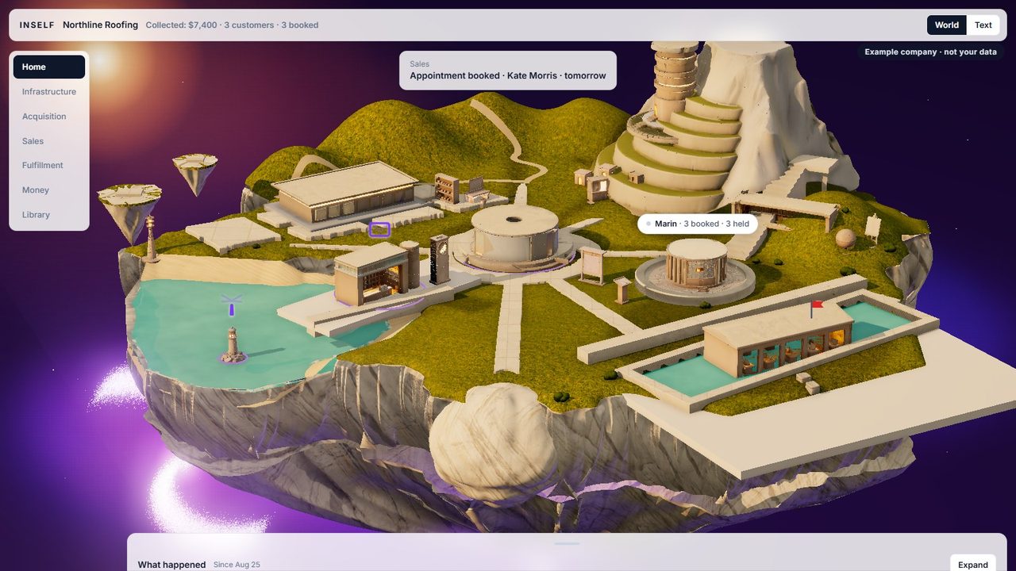The image size is (1016, 571).
Task: Click the Collected $7,400 summary text
Action: click(x=233, y=25)
